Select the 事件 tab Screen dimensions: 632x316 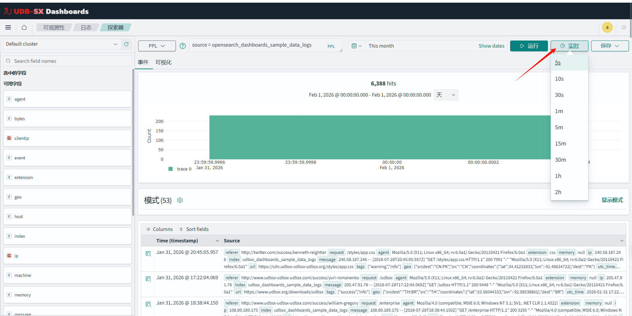[x=143, y=62]
